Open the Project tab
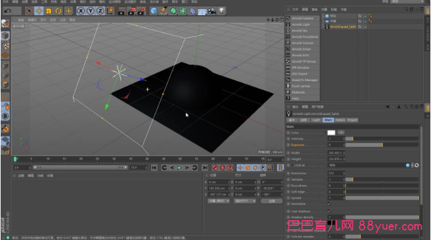 (x=352, y=120)
